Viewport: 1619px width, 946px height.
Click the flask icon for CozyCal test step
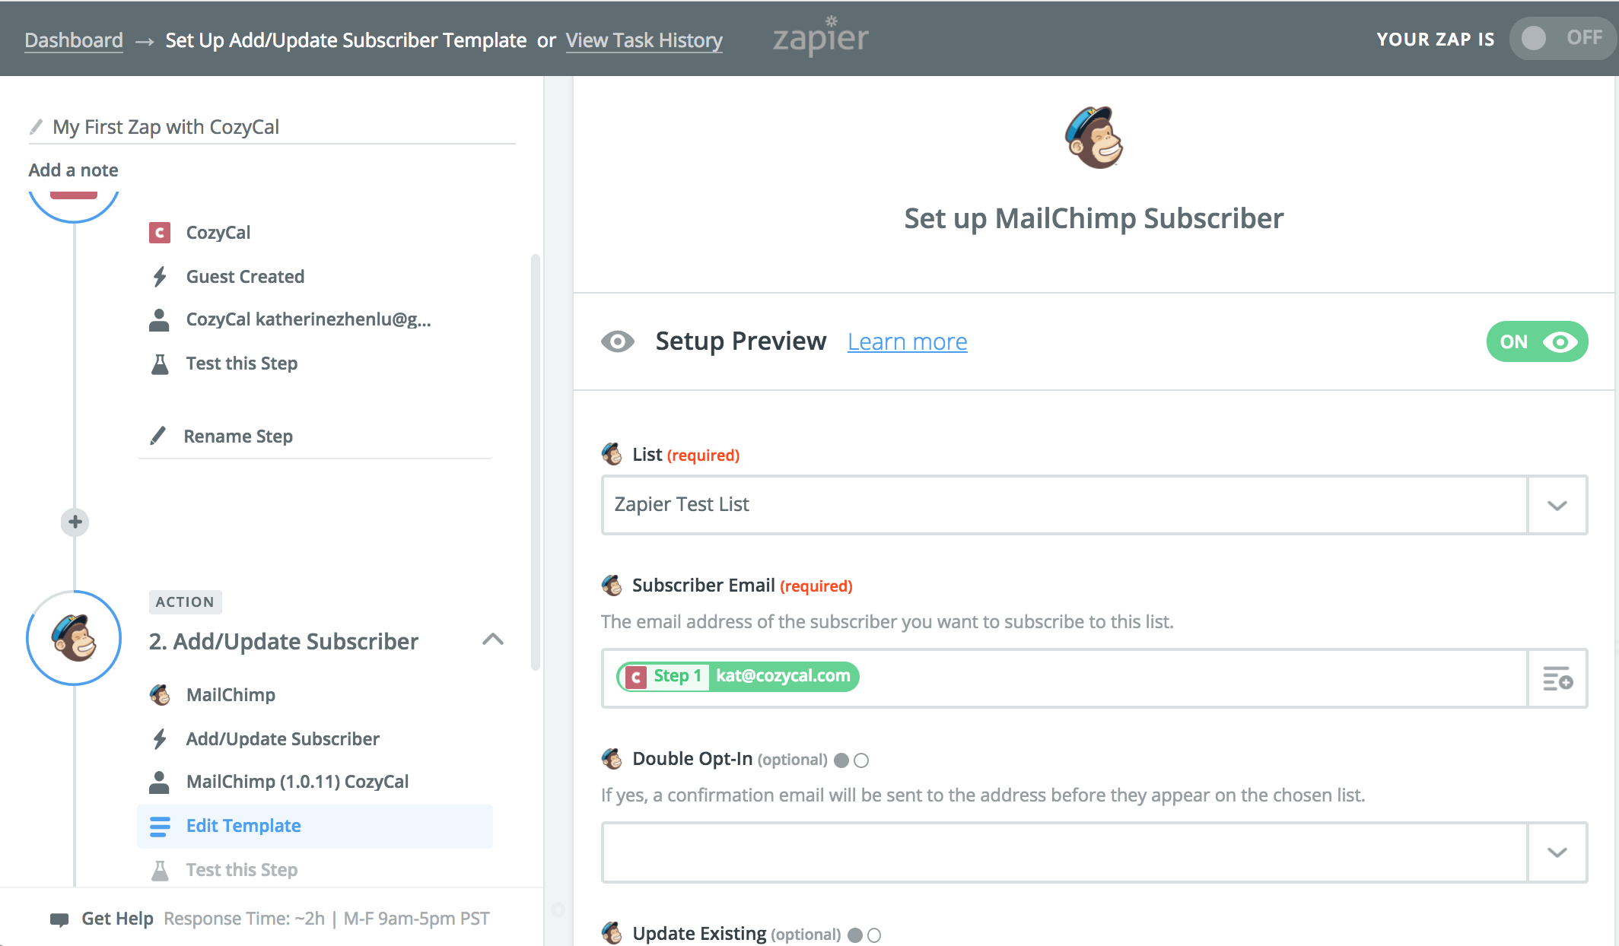tap(160, 363)
